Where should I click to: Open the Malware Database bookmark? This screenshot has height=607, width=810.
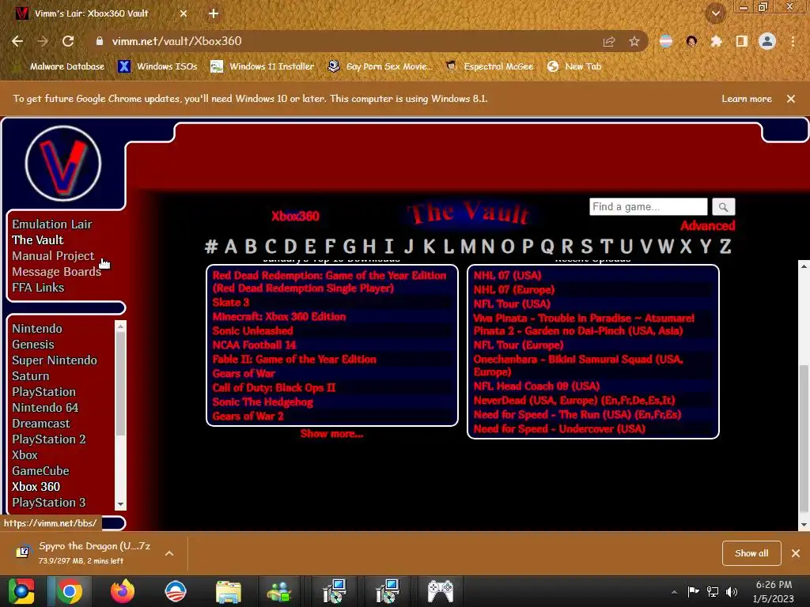(x=61, y=66)
